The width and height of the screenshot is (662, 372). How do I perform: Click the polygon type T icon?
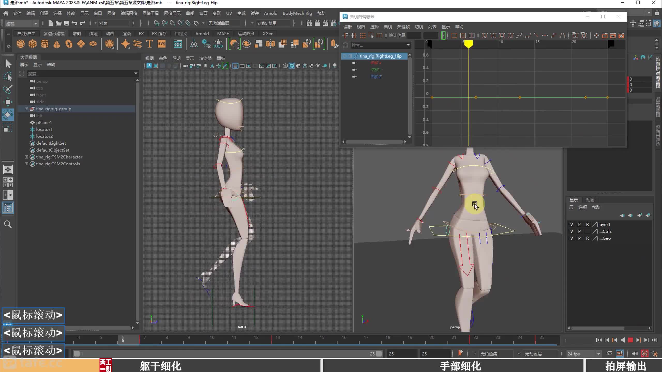pyautogui.click(x=149, y=44)
